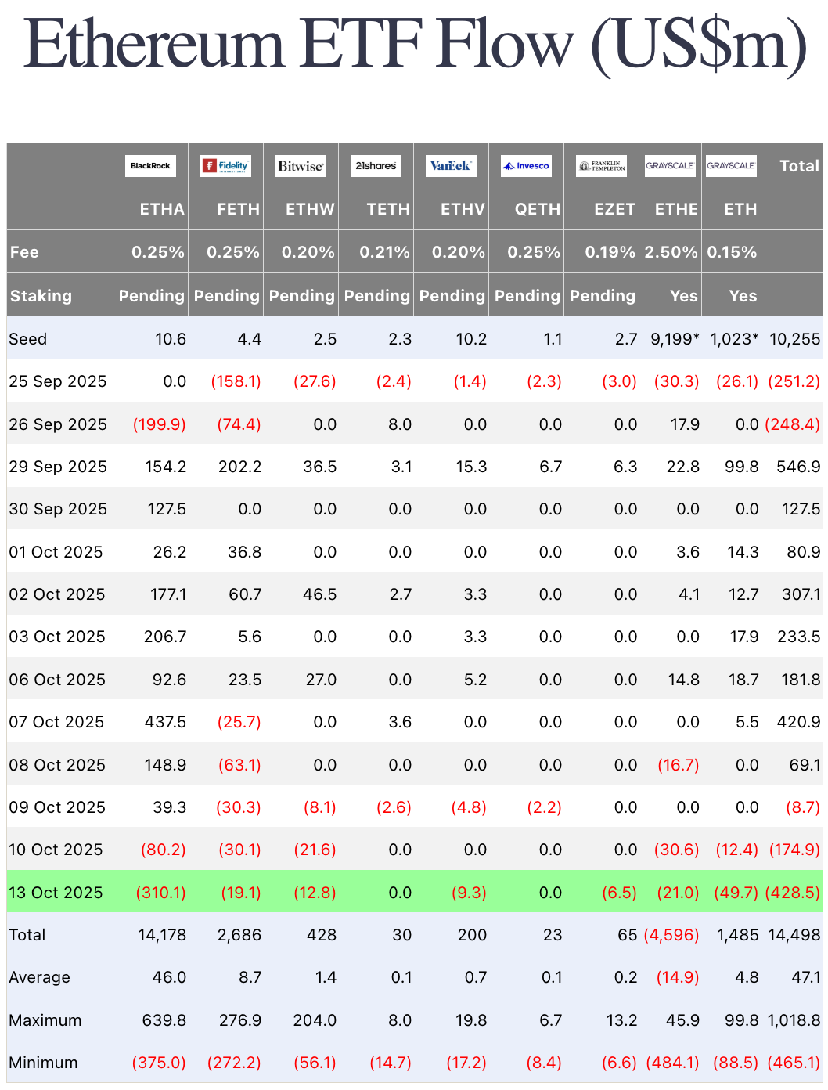
Task: Select the 02 Oct 2025 date
Action: [x=57, y=594]
